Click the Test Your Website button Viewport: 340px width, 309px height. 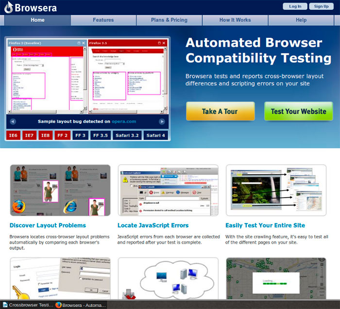coord(298,111)
